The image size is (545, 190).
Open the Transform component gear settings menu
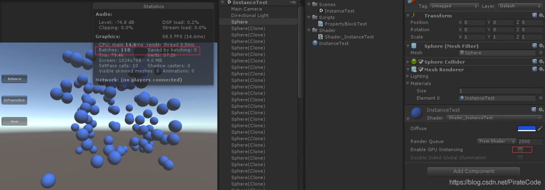(x=541, y=15)
